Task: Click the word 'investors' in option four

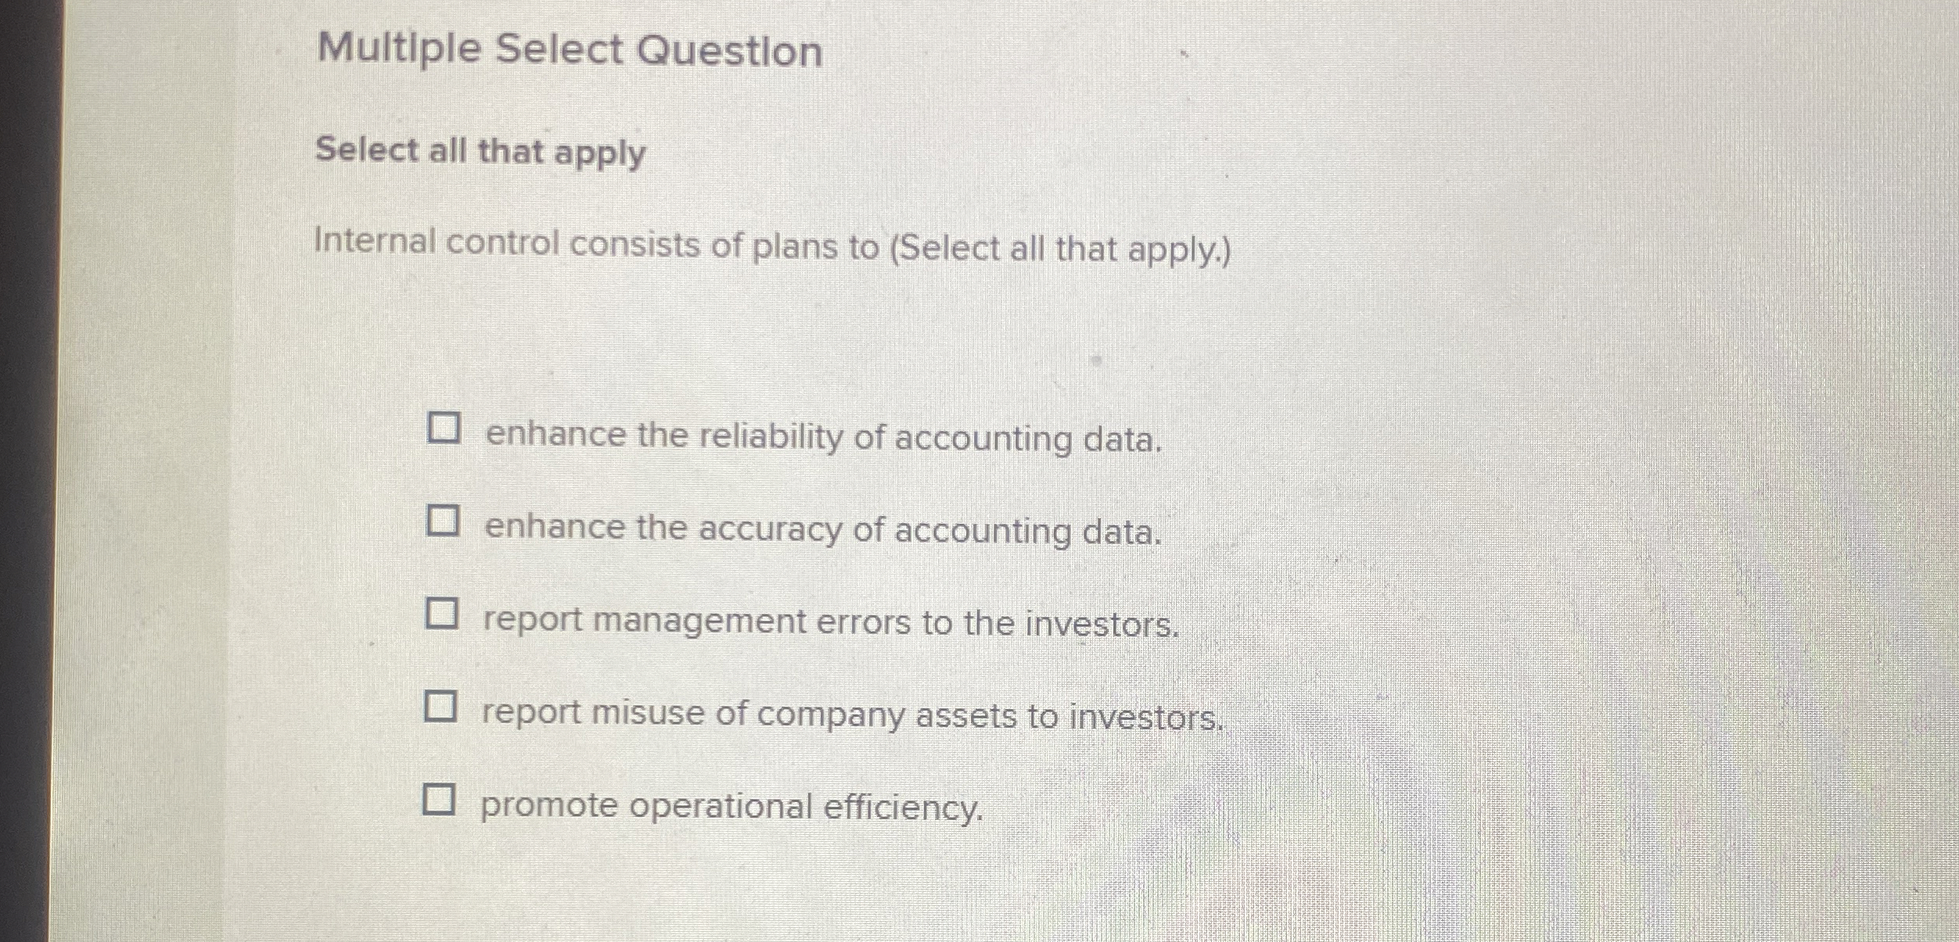Action: coord(1163,711)
